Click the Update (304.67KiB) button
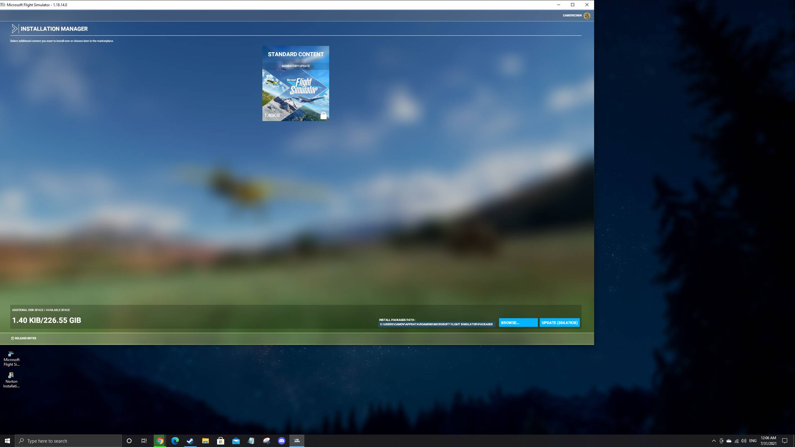This screenshot has height=447, width=795. (x=559, y=323)
